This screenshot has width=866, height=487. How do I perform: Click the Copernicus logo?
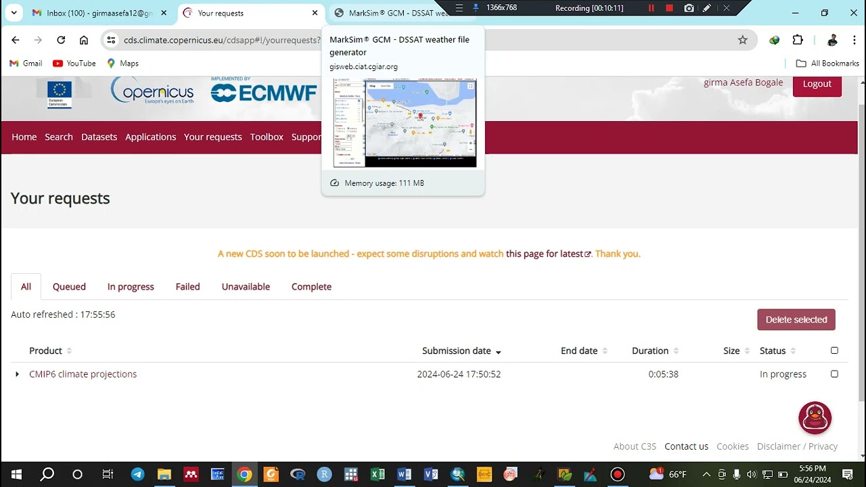152,91
